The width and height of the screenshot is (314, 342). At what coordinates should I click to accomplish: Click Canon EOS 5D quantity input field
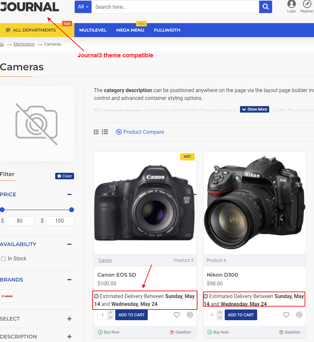pos(103,315)
